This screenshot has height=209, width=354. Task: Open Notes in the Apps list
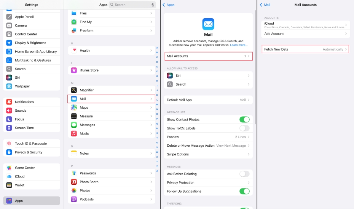coord(112,153)
